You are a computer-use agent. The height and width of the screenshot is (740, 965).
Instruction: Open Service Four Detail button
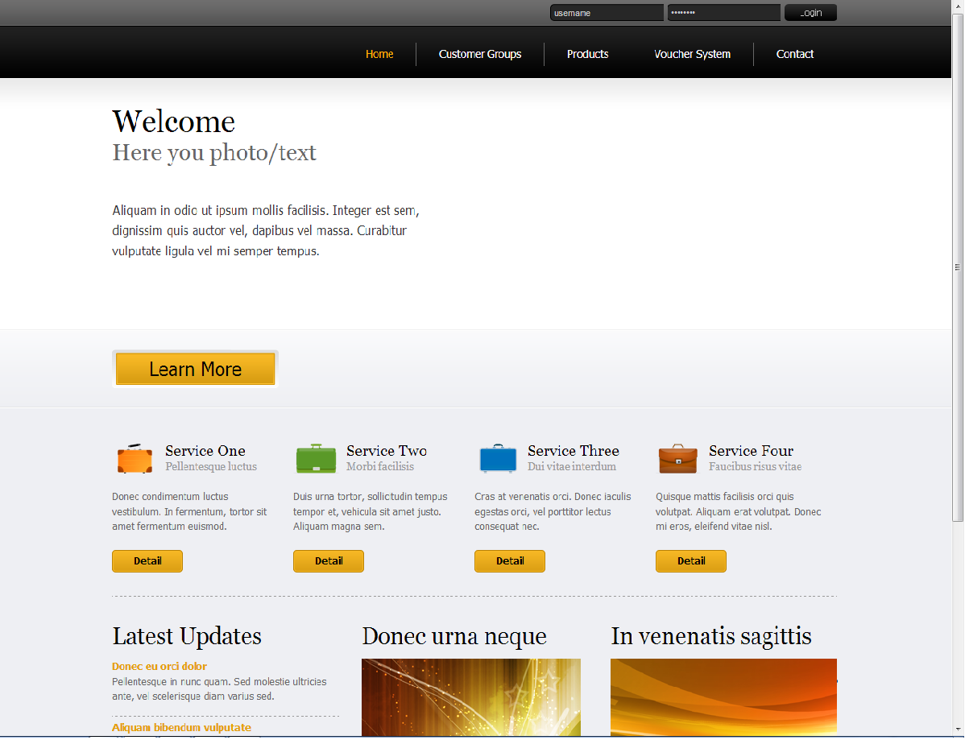tap(691, 561)
